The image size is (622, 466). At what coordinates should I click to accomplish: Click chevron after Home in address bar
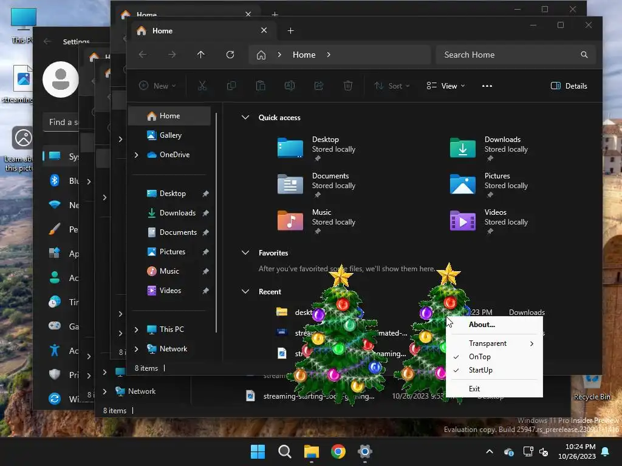[329, 55]
